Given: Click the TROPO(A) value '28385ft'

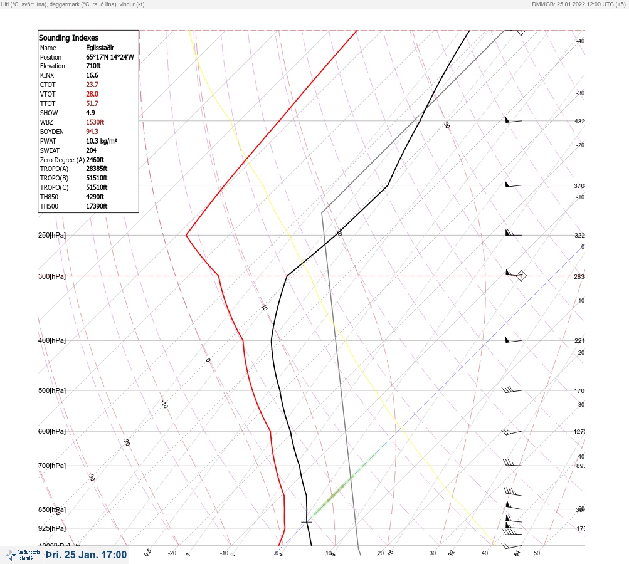Looking at the screenshot, I should click(97, 169).
